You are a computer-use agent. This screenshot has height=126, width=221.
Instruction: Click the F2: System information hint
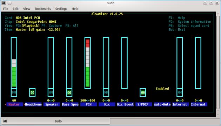click(x=190, y=22)
